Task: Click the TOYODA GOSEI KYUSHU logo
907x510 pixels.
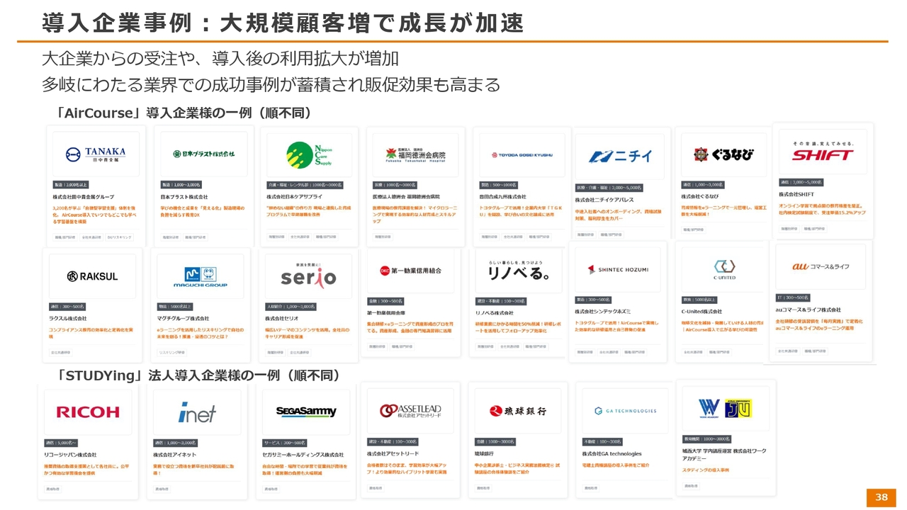Action: 521,154
